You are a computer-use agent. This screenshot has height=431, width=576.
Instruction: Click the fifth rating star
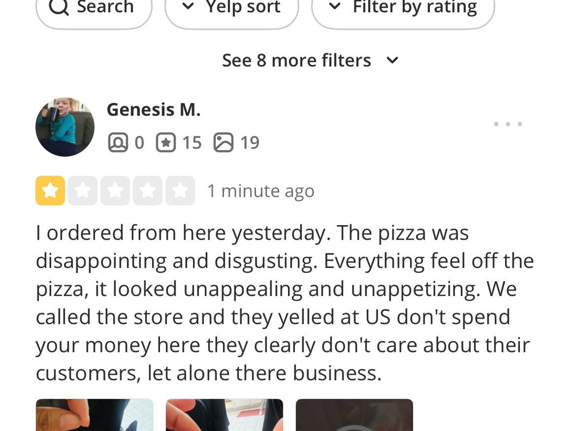(180, 191)
